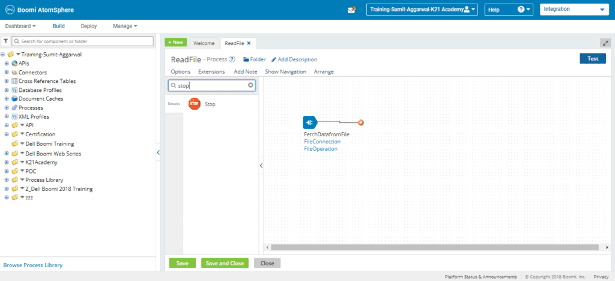Click the component search field
Viewport: 615px width, 281px height.
[83, 41]
